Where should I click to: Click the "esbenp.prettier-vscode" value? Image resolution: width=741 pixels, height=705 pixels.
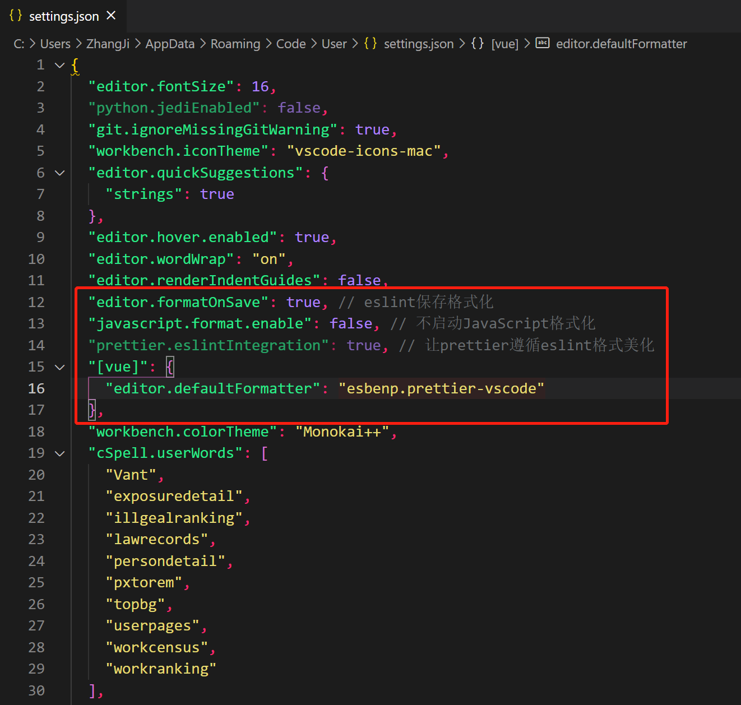pos(442,388)
